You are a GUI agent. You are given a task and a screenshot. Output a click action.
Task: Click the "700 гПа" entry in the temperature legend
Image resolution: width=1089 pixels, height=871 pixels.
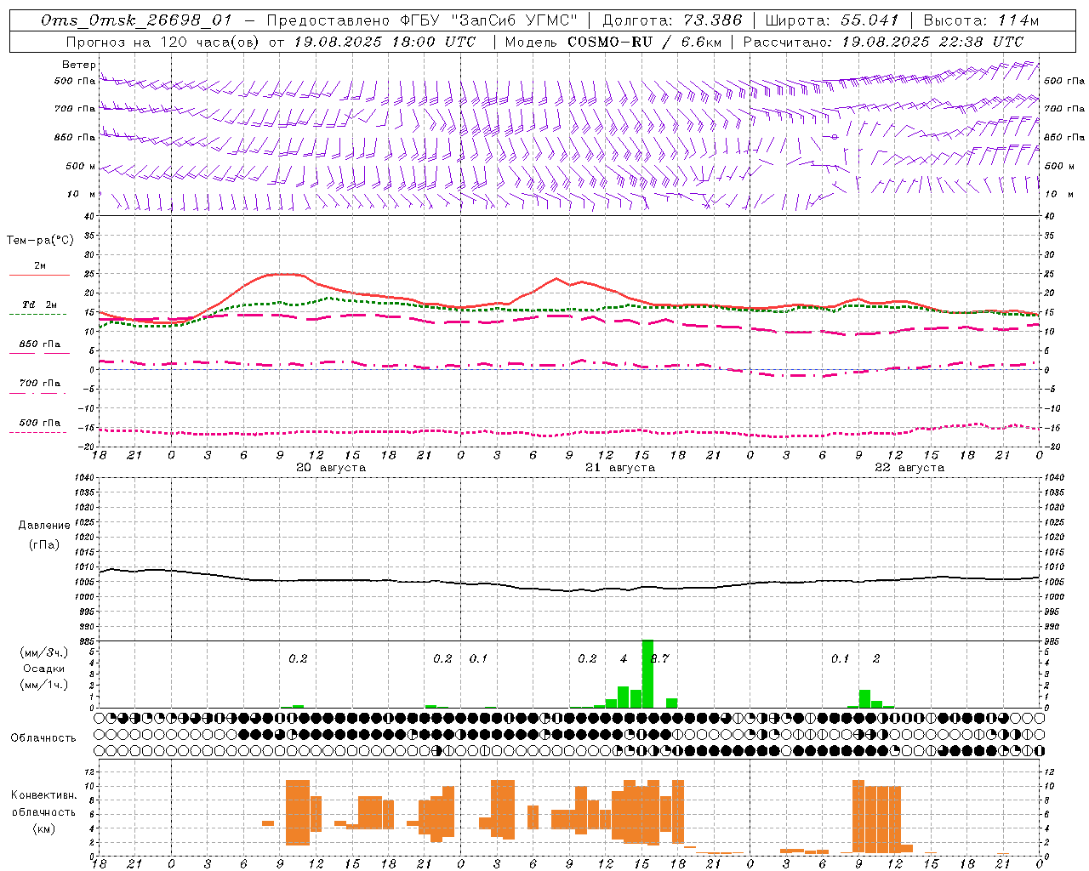40,384
